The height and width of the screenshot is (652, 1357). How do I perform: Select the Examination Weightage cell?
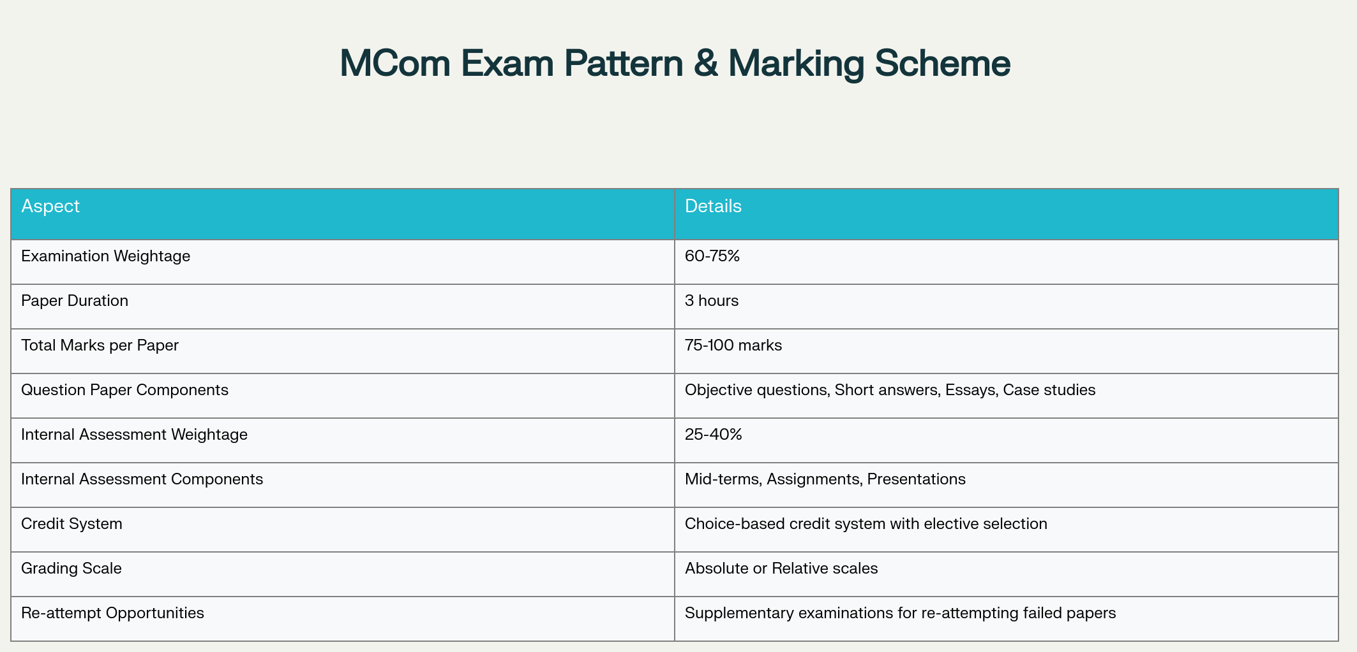(x=106, y=256)
